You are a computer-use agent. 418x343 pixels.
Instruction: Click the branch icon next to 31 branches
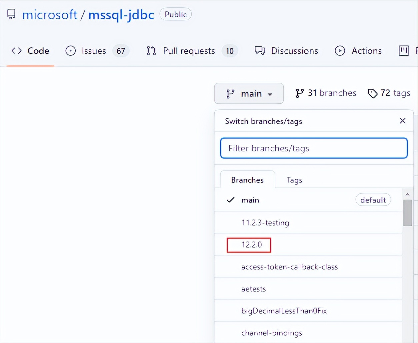tap(299, 93)
